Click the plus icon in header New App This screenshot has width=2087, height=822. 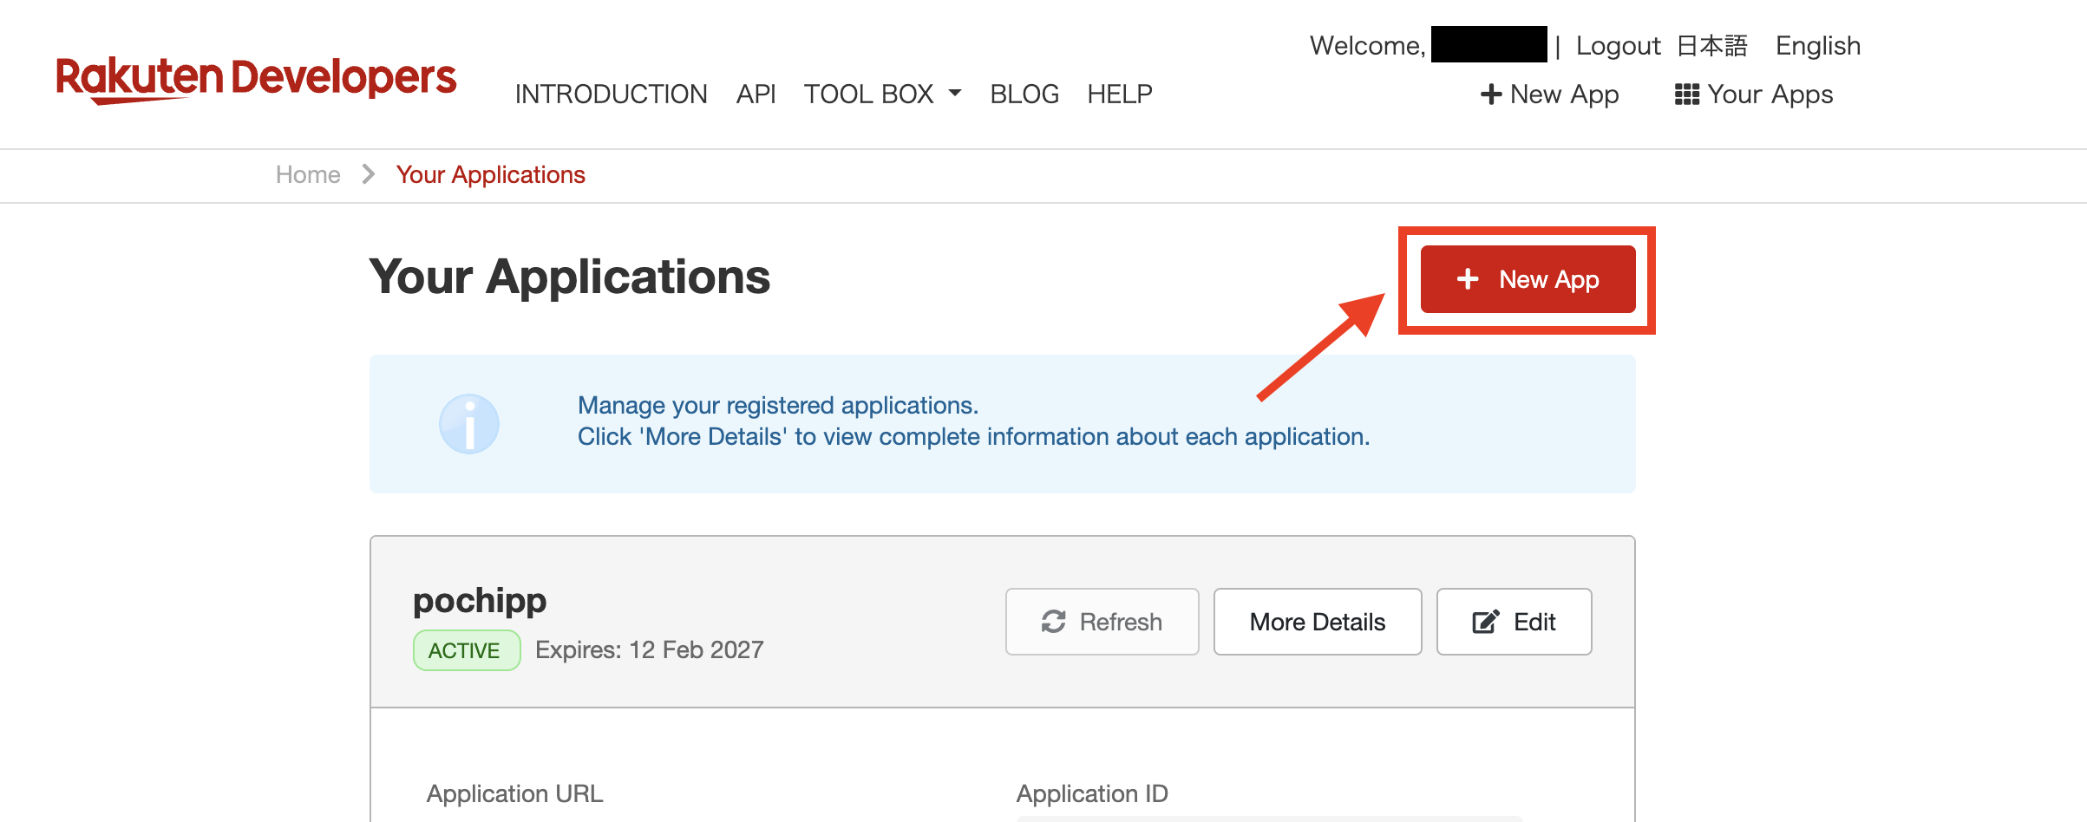pyautogui.click(x=1490, y=95)
